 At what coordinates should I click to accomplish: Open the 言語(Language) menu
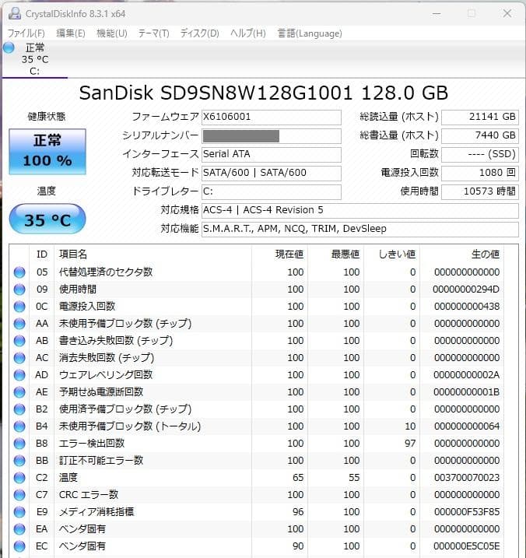pos(310,33)
